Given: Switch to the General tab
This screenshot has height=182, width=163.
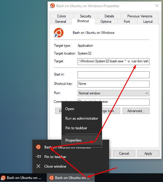Looking at the screenshot, I should (61, 22).
